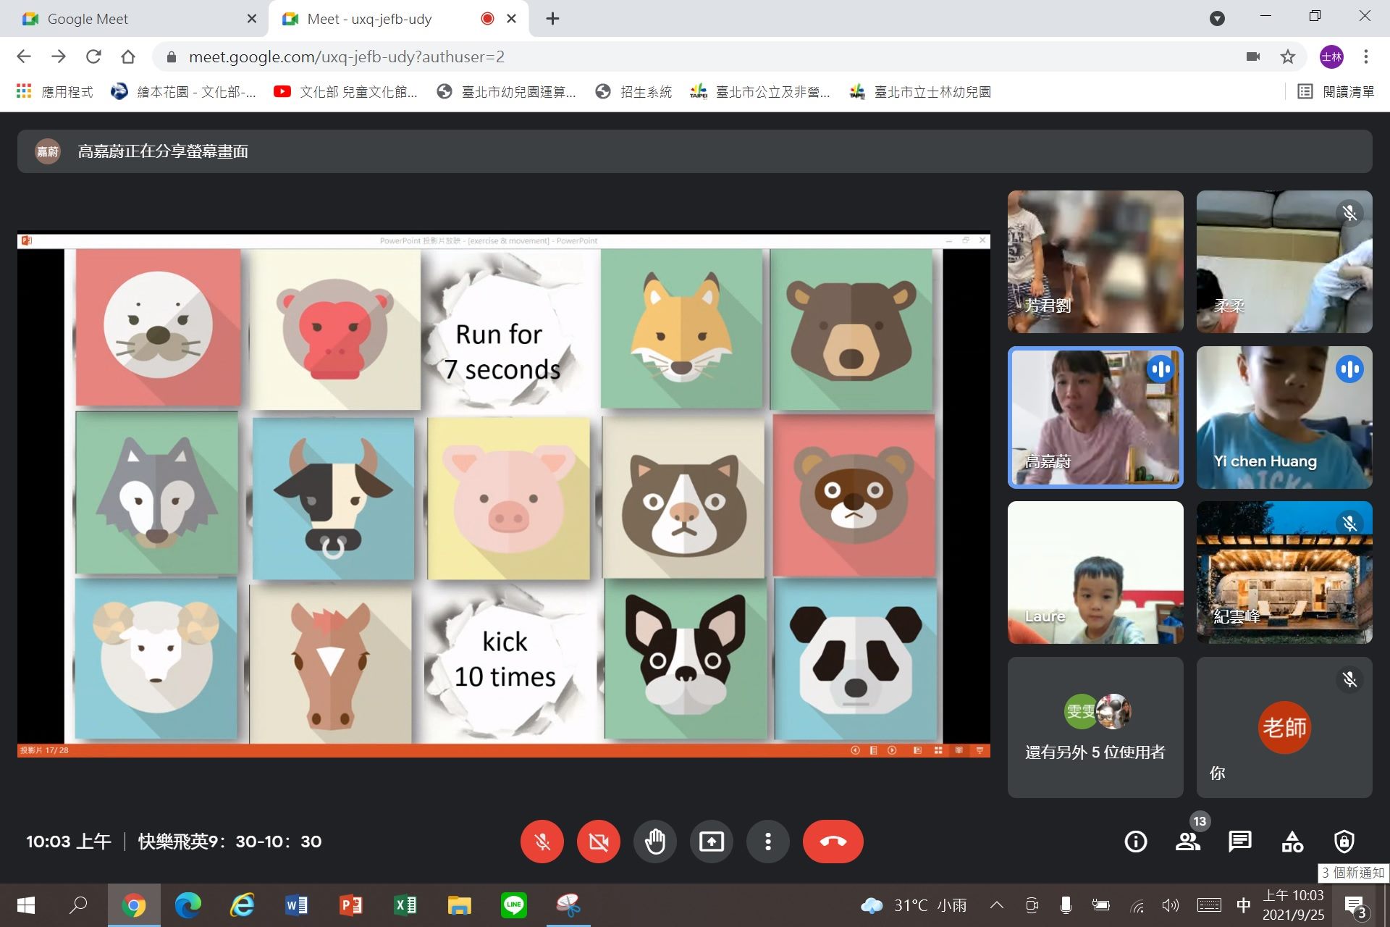Expand hidden system tray icons chevron

point(996,905)
